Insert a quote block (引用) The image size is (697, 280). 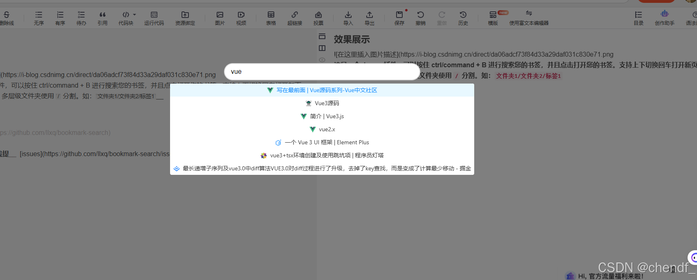[x=103, y=18]
